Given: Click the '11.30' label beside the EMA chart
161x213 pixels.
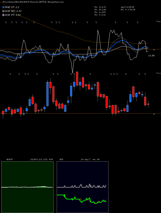Looking at the screenshot, I should click(x=151, y=56).
